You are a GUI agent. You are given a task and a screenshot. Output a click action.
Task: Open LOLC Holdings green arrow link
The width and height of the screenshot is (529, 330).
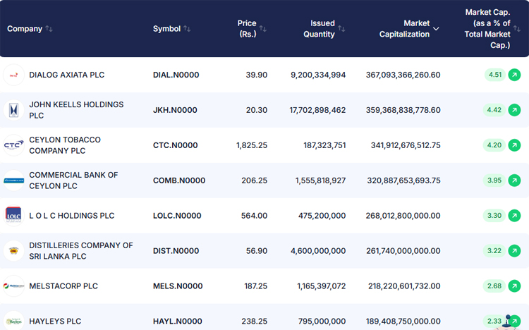[514, 215]
